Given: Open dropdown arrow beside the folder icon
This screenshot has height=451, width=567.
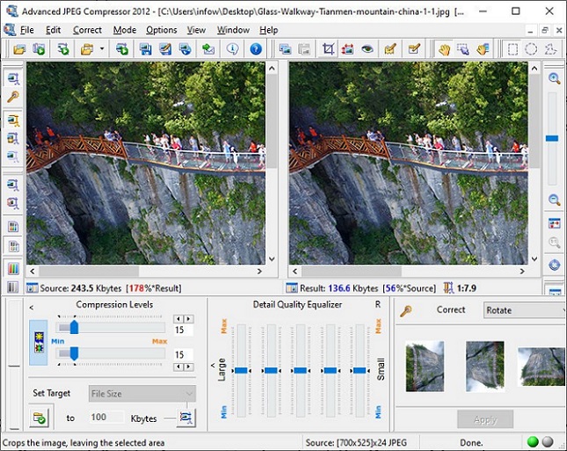Looking at the screenshot, I should point(102,49).
